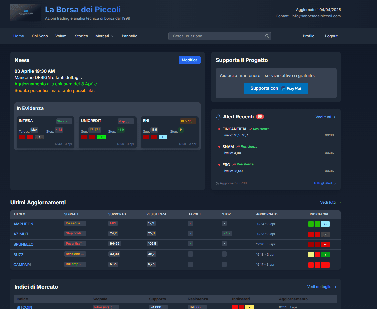Screen dimensions: 377x309
Task: Click the Pesantissi... signal for BRUNELLO
Action: tap(75, 244)
